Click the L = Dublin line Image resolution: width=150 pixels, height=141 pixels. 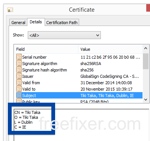[23, 122]
